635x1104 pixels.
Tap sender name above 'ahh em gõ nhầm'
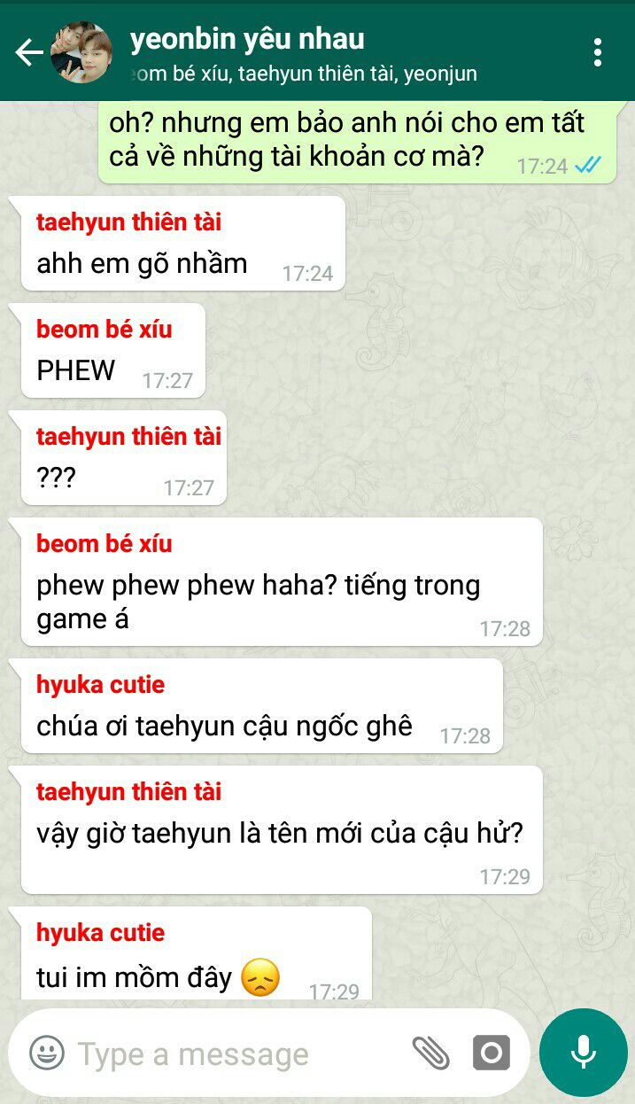tap(128, 222)
